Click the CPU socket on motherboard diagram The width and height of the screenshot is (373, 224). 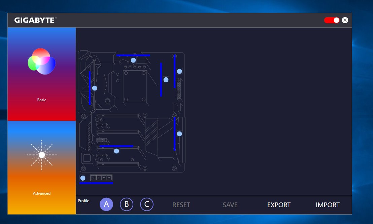point(135,84)
